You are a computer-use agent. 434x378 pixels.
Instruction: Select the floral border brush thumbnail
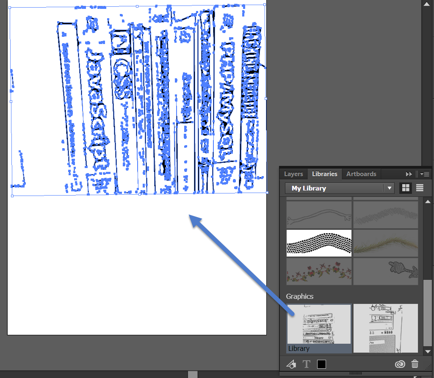point(319,271)
